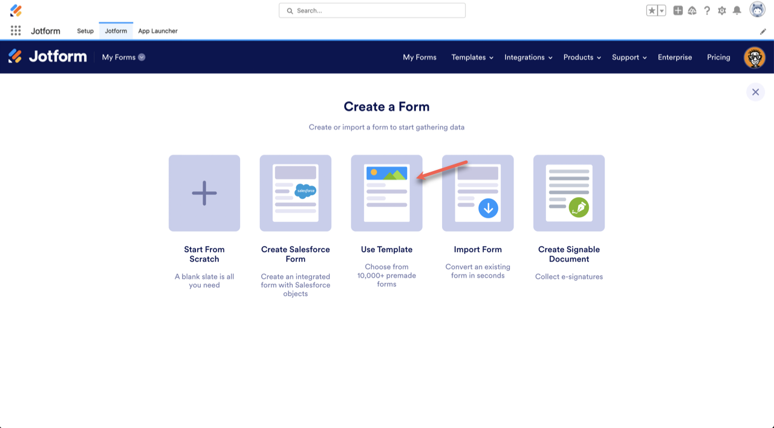Screen dimensions: 774x428
Task: Select the Use Template tile image
Action: tap(386, 193)
